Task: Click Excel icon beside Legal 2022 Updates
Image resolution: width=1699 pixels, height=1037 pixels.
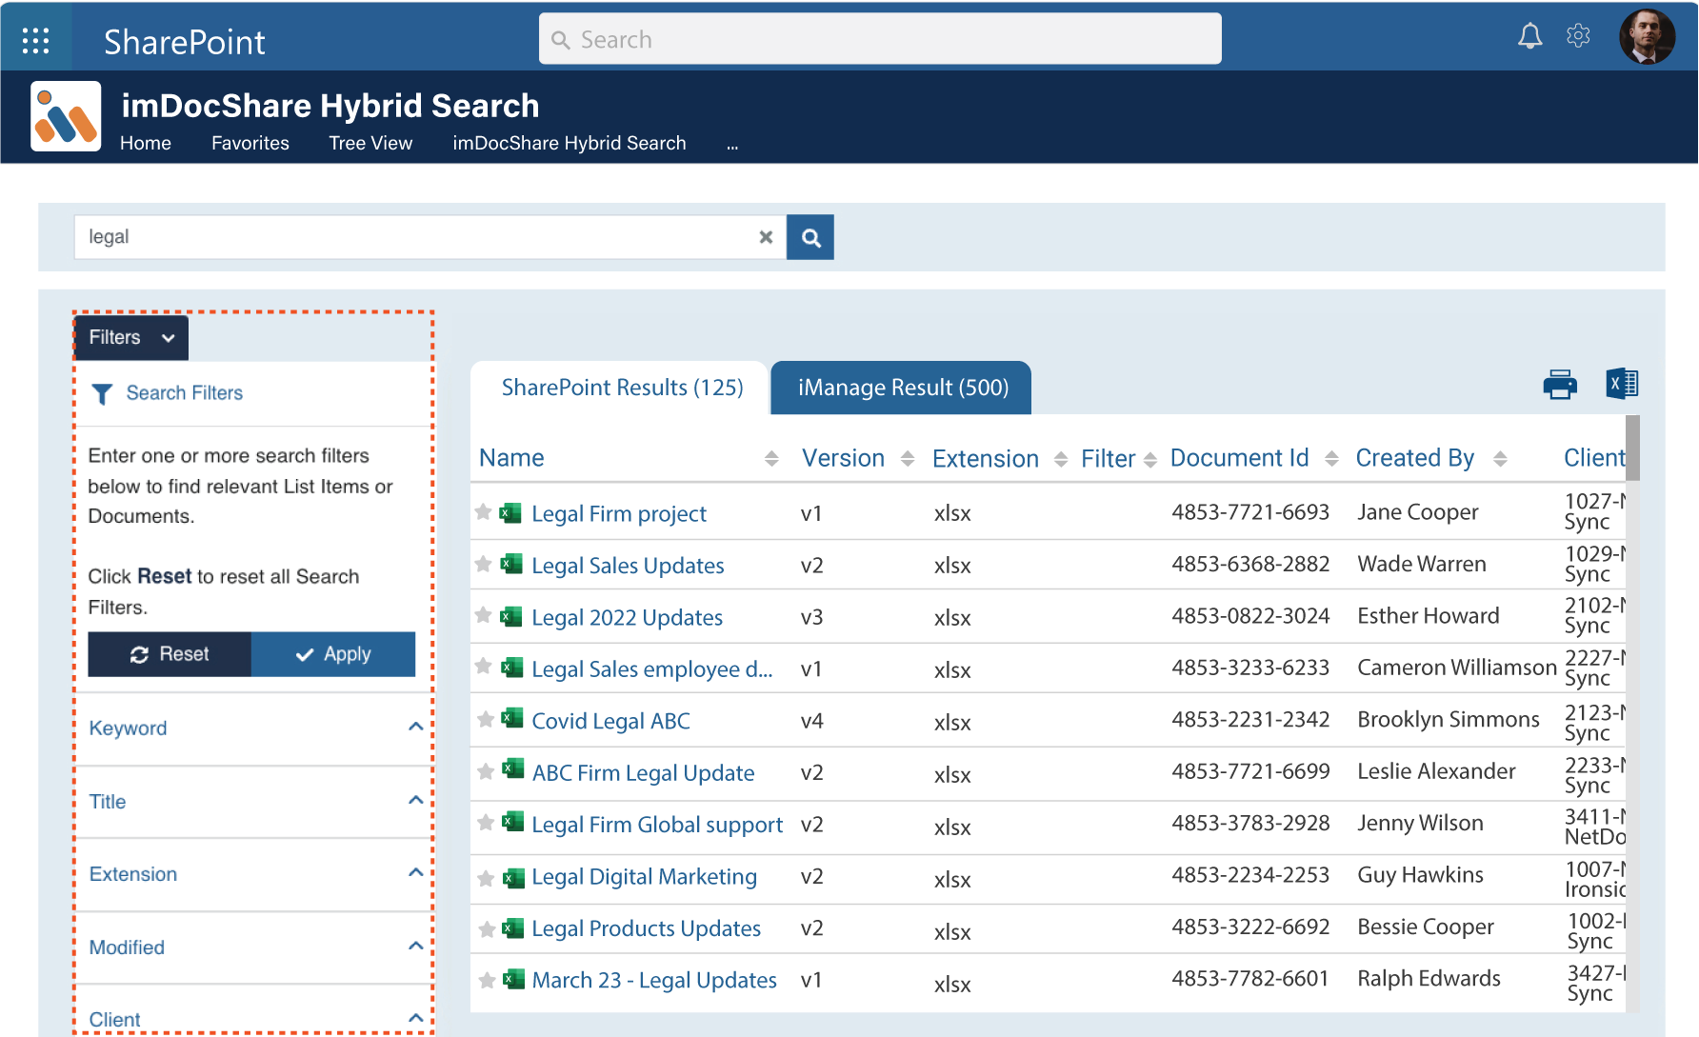Action: pos(511,617)
